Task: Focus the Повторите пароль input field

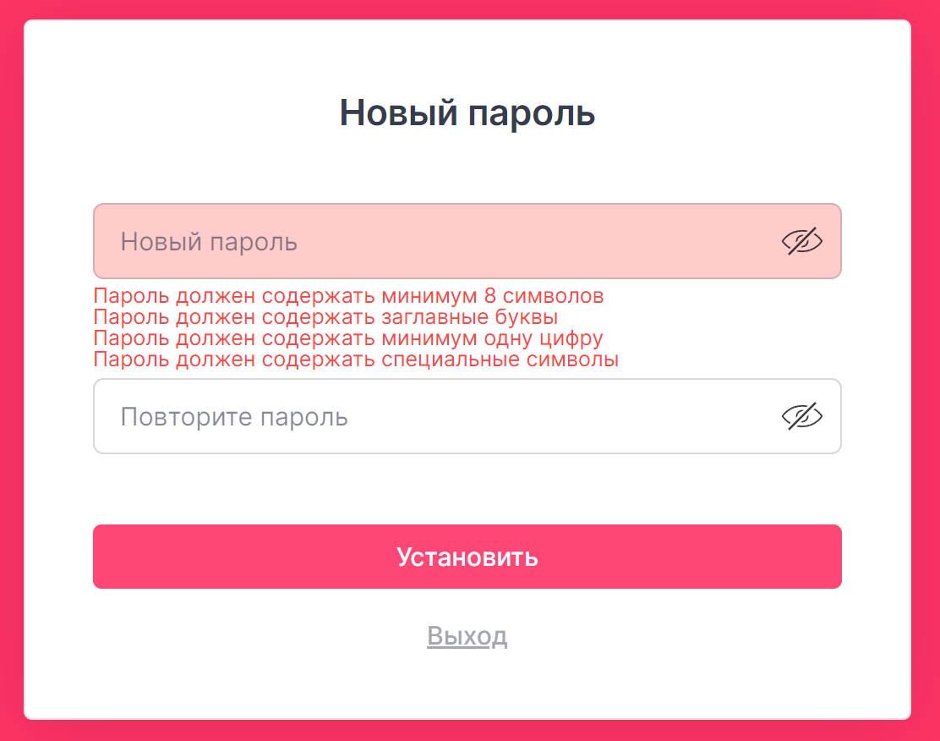Action: (467, 416)
